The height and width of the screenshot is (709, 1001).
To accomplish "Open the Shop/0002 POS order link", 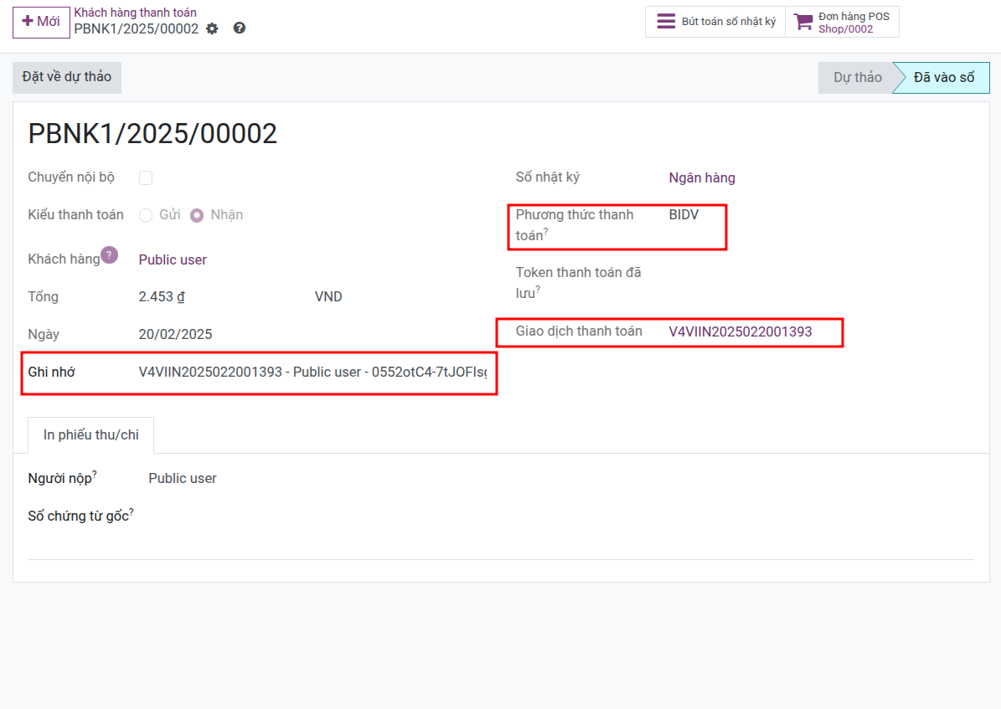I will tap(845, 29).
